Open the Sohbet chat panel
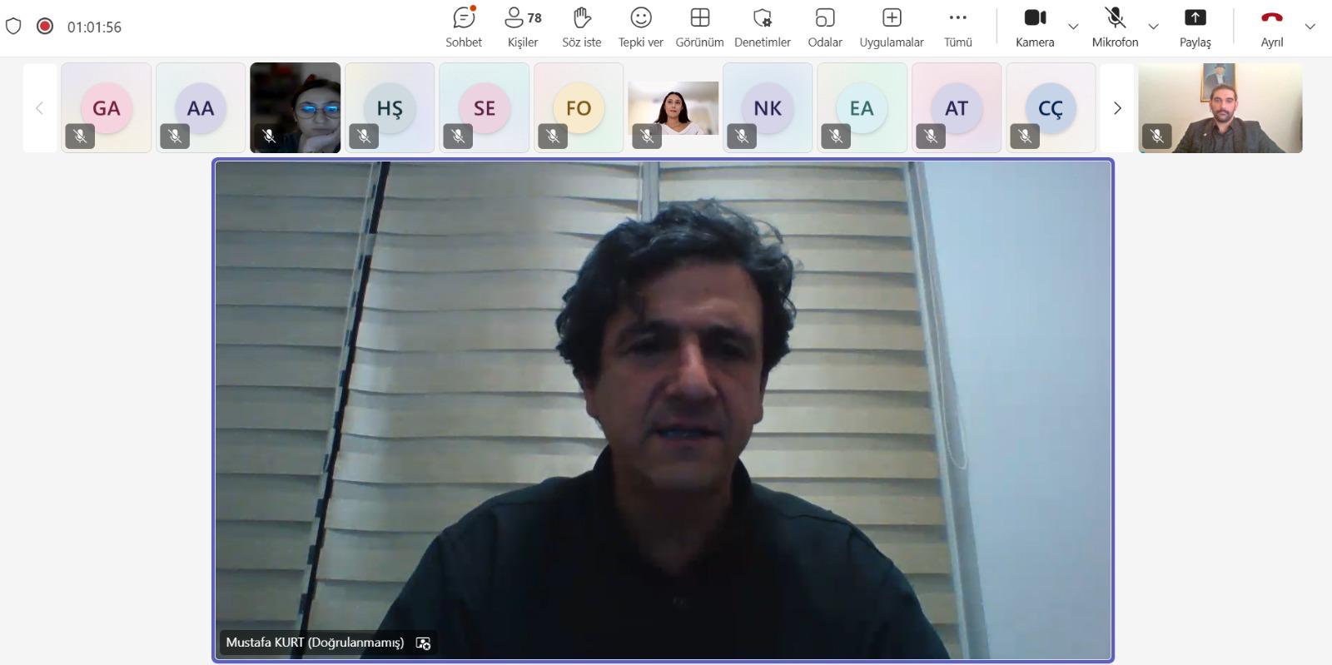This screenshot has height=665, width=1332. [463, 27]
